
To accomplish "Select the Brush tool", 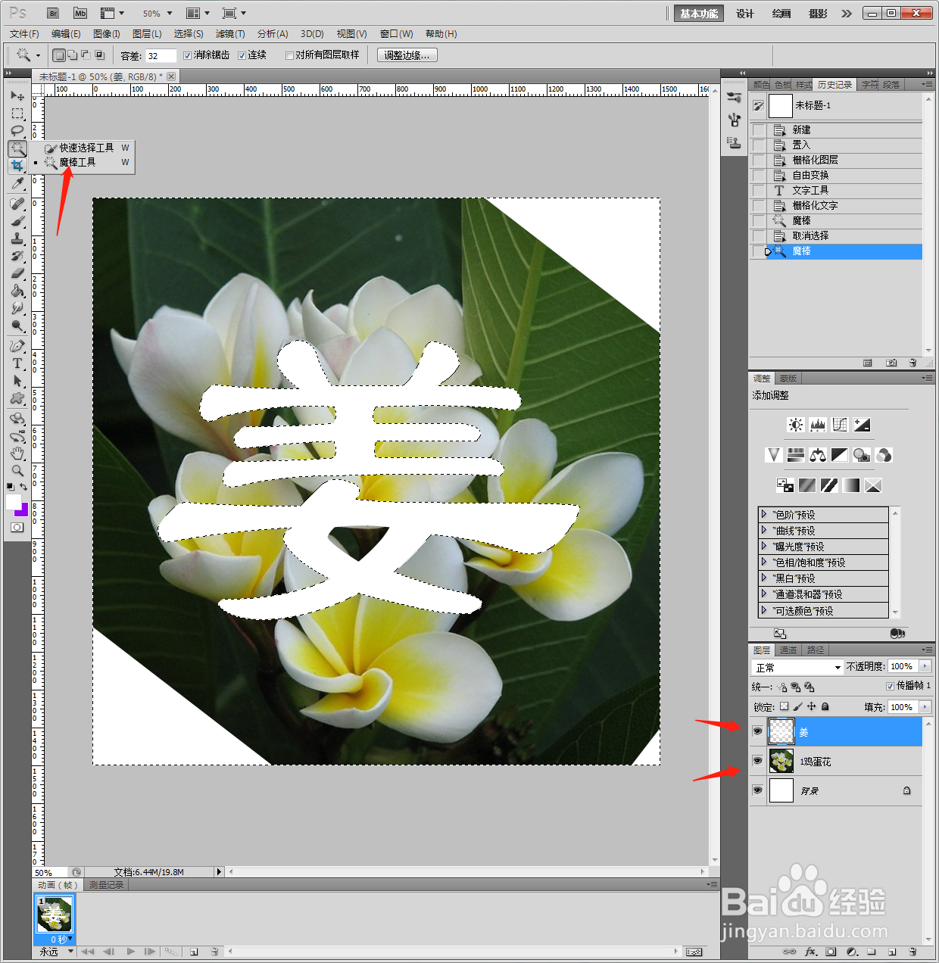I will click(17, 221).
